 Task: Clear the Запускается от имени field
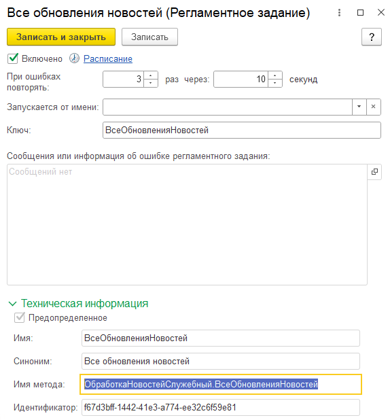[374, 107]
